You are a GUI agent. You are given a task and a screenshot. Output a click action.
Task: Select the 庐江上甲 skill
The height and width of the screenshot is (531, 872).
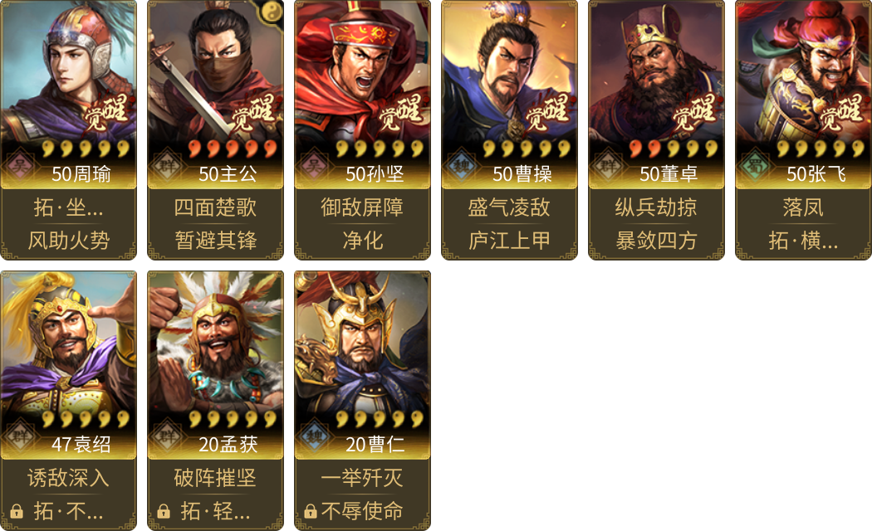(x=509, y=241)
